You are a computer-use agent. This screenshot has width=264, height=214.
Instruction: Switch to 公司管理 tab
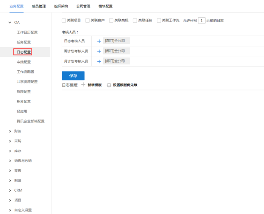(x=83, y=6)
